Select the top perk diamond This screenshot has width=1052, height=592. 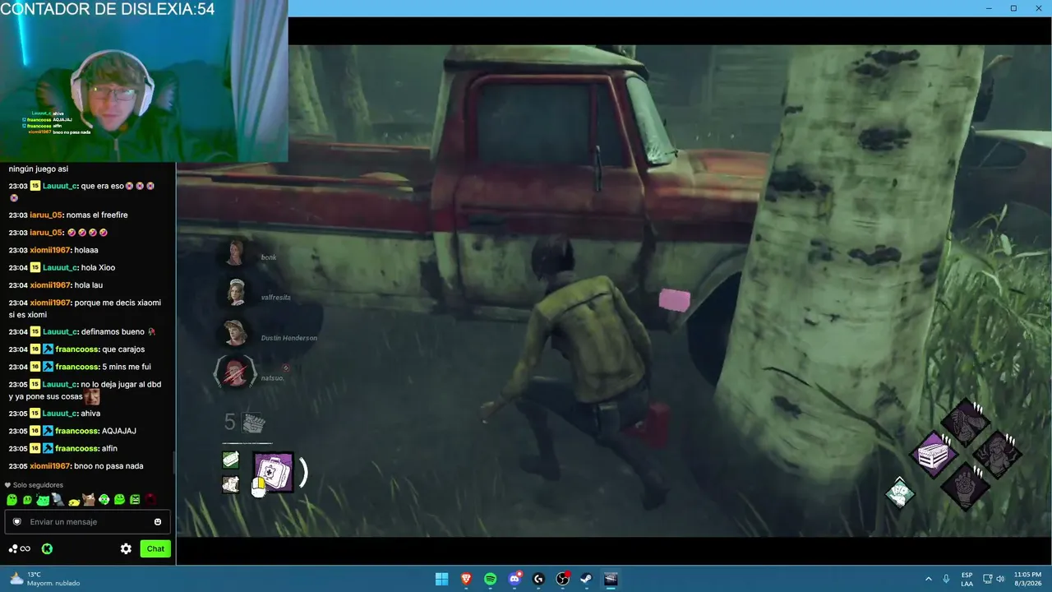click(965, 422)
